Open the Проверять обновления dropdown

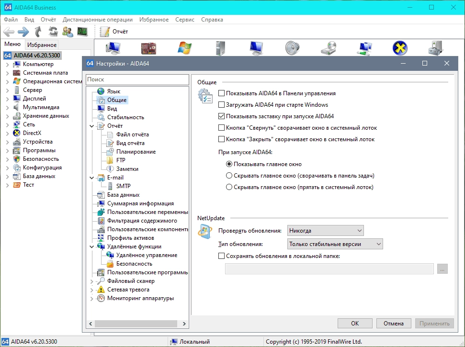(325, 231)
